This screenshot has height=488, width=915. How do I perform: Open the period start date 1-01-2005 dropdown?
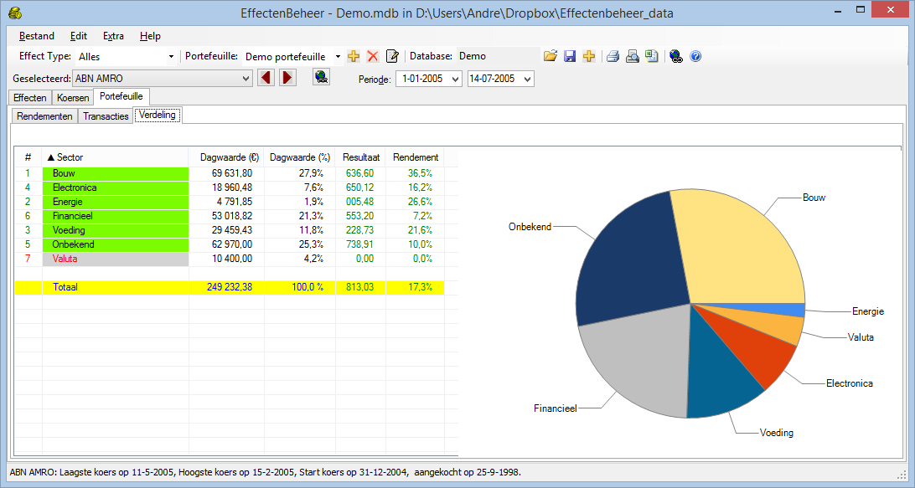455,79
